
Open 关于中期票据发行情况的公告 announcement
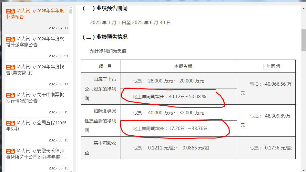35,98
